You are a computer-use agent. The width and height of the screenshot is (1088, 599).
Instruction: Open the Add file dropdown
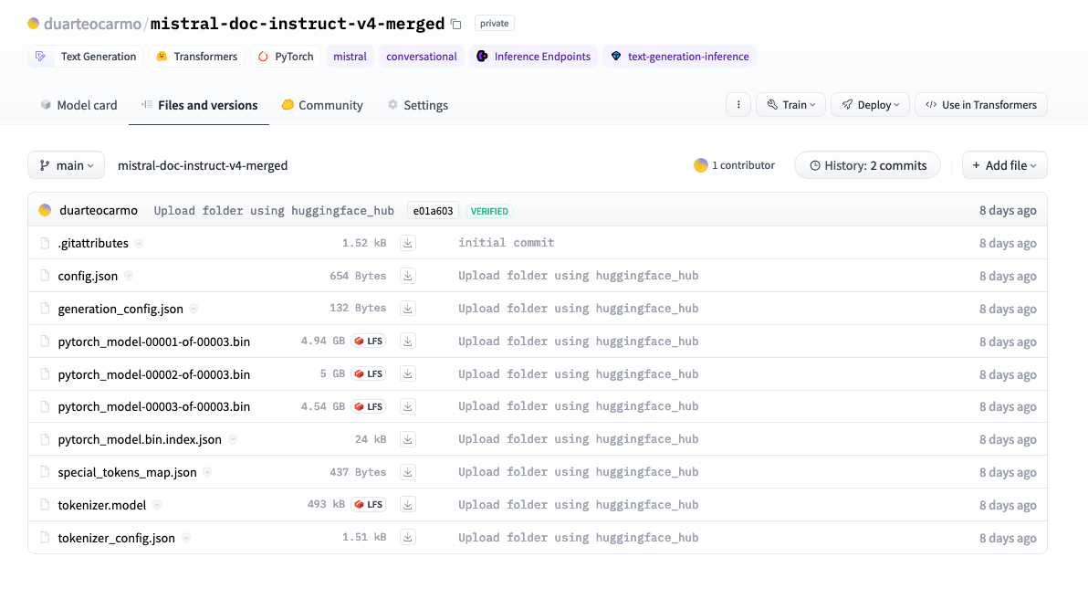pyautogui.click(x=1004, y=165)
